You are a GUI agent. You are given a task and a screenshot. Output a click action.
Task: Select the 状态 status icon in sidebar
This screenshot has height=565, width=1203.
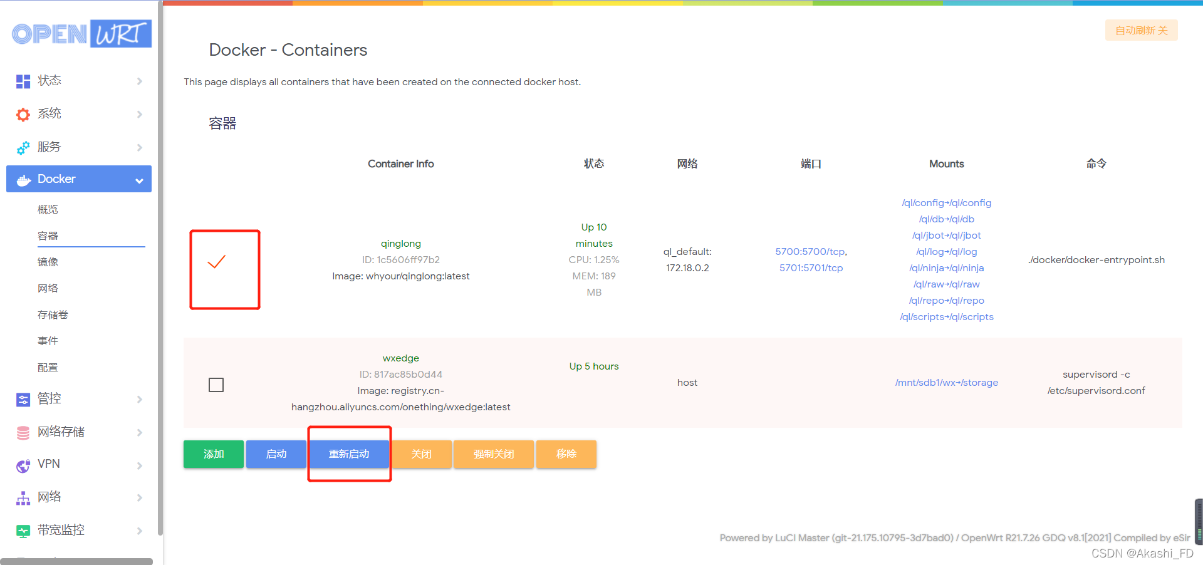23,81
